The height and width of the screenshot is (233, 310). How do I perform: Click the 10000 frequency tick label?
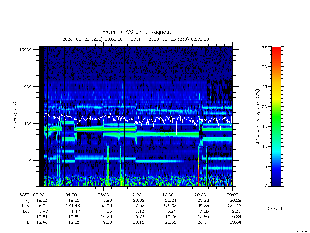pyautogui.click(x=25, y=50)
